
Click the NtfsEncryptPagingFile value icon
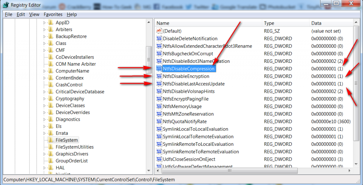[159, 99]
